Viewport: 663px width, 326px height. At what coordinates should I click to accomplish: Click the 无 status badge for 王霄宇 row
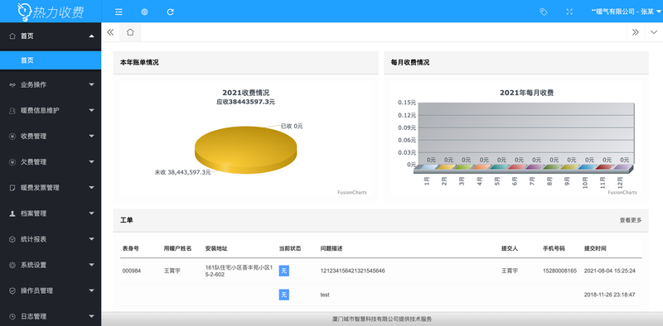(x=283, y=271)
